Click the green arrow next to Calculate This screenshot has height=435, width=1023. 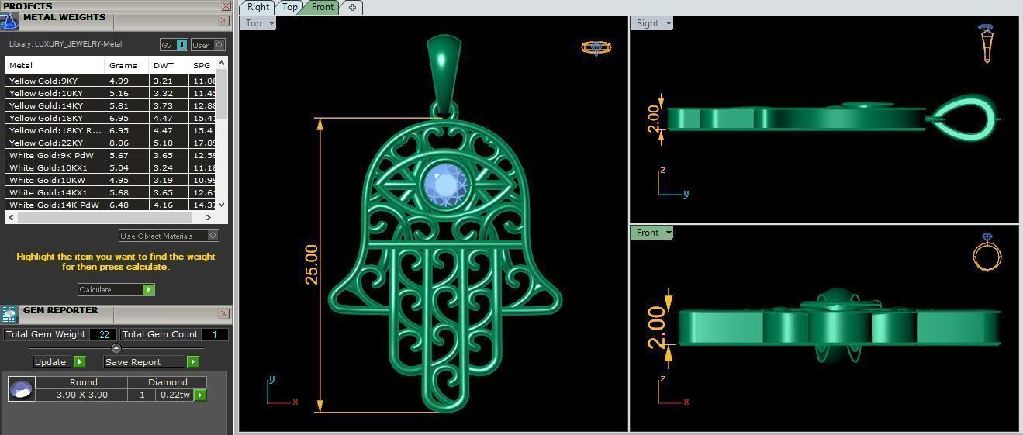point(149,289)
